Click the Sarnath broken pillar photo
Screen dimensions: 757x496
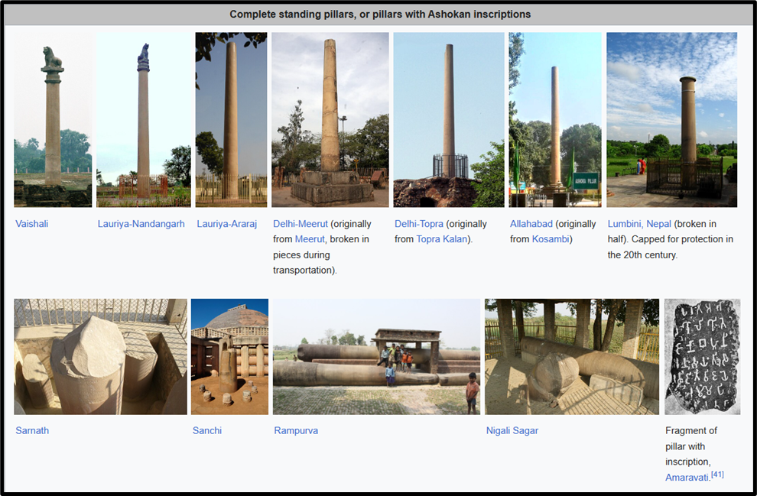pyautogui.click(x=100, y=356)
